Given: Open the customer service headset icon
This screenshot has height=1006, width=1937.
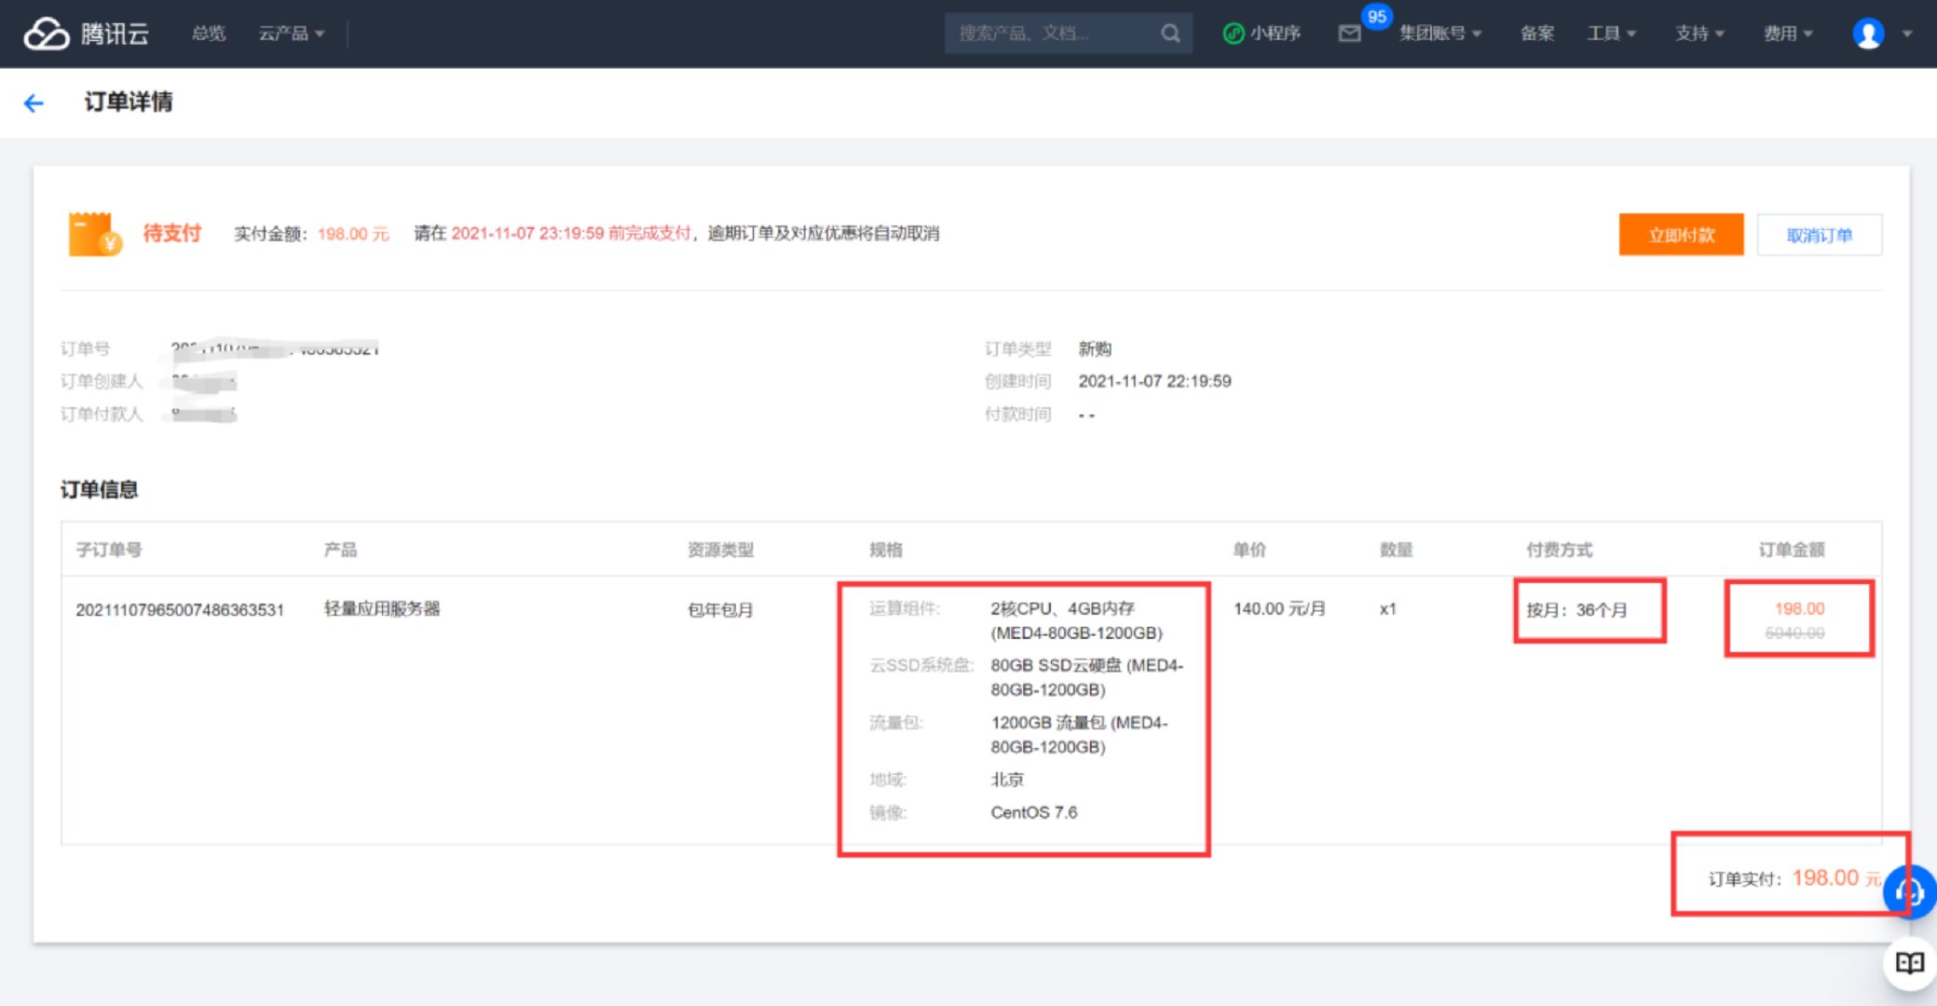Looking at the screenshot, I should tap(1911, 891).
